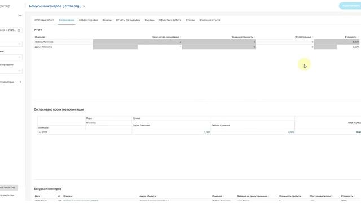Sort Итоги table by Стоимость column
361x203 pixels.
coord(351,37)
